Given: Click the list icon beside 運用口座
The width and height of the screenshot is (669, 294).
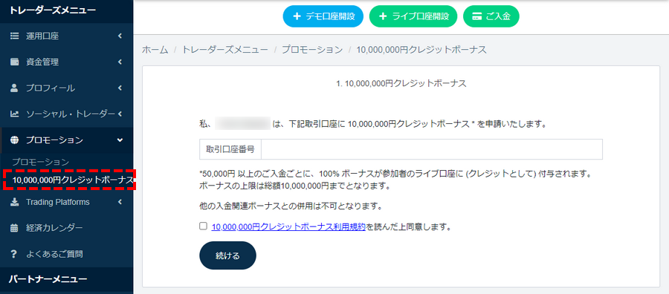Looking at the screenshot, I should pos(14,36).
